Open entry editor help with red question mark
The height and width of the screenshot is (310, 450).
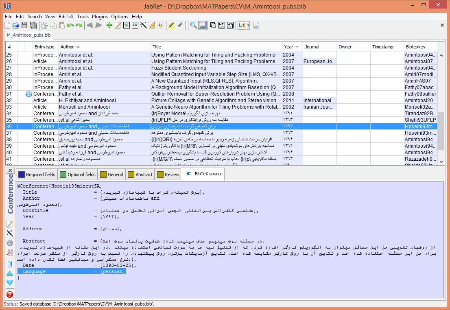(10, 295)
